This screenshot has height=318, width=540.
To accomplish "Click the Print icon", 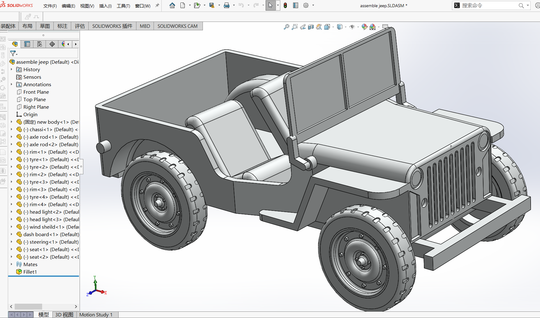I will point(227,5).
